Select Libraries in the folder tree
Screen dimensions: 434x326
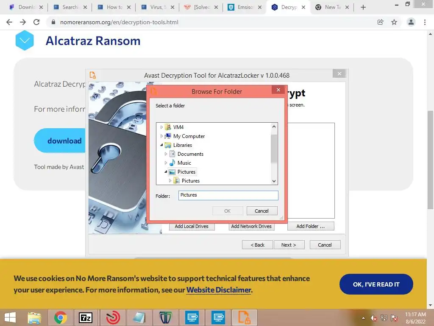tap(182, 145)
